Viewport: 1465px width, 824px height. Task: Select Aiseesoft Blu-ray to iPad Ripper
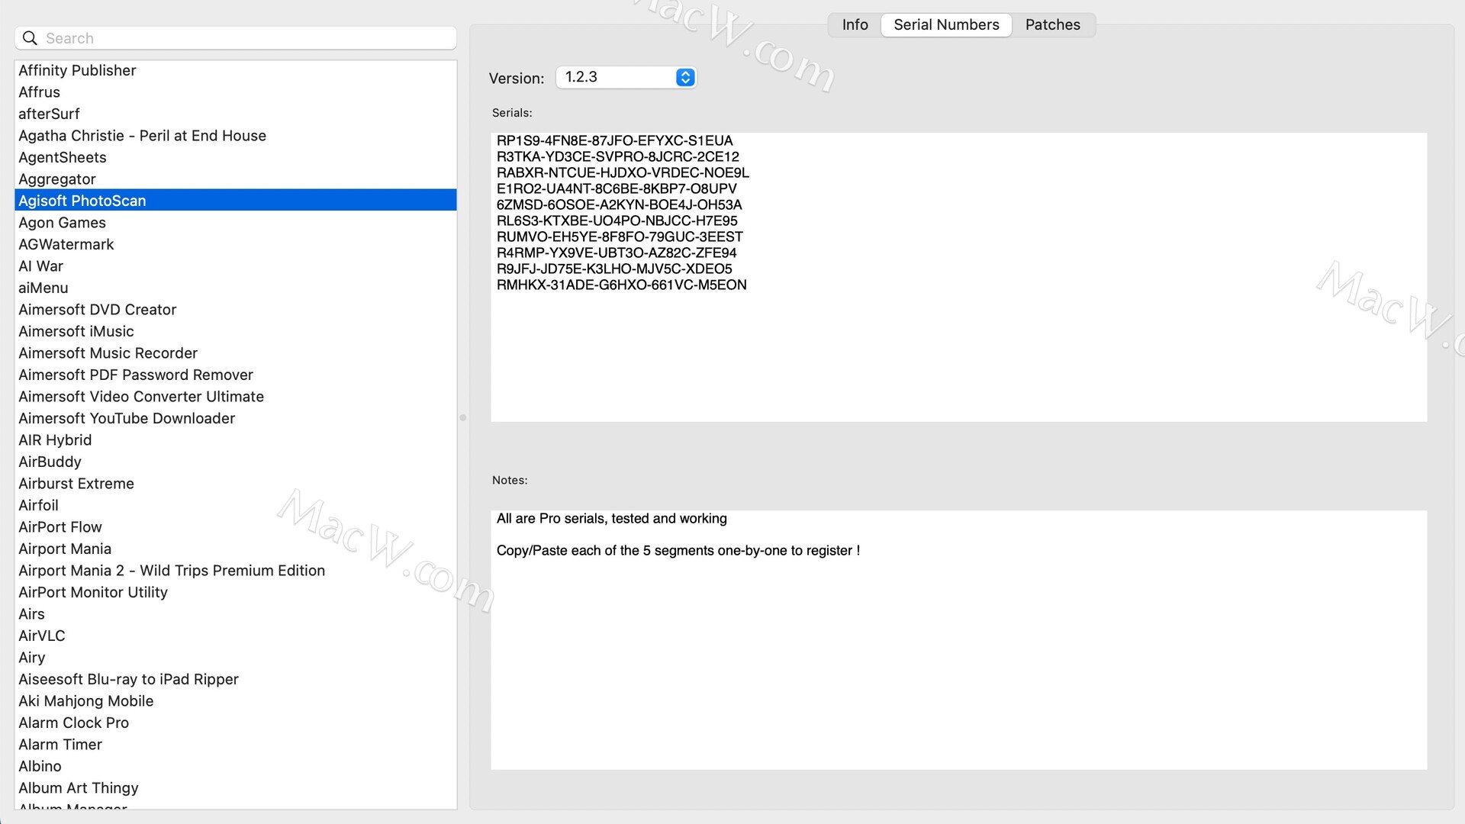pyautogui.click(x=236, y=679)
